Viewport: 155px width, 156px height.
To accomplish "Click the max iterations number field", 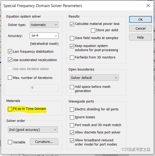I will point(44,88).
